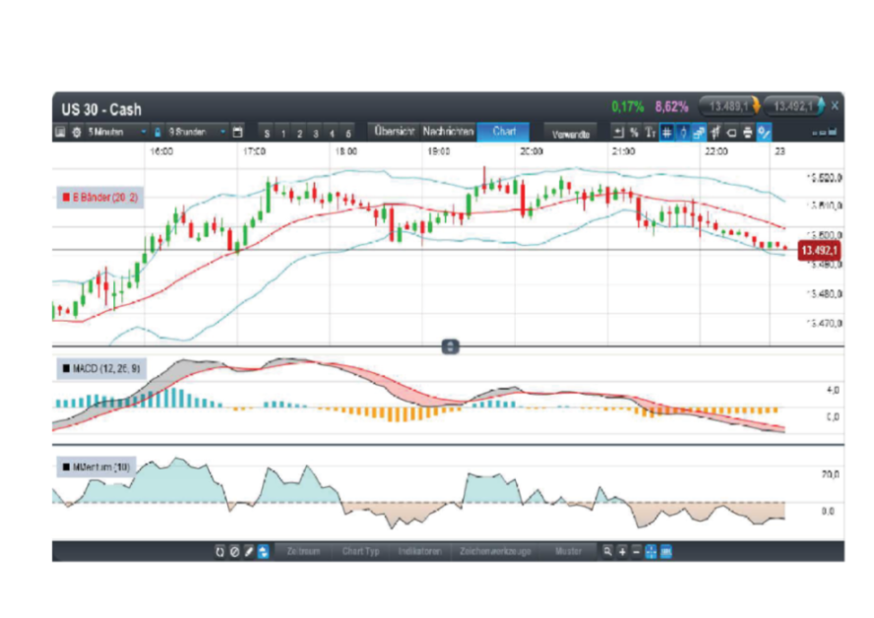
Task: Click preset button 6
Action: point(347,133)
